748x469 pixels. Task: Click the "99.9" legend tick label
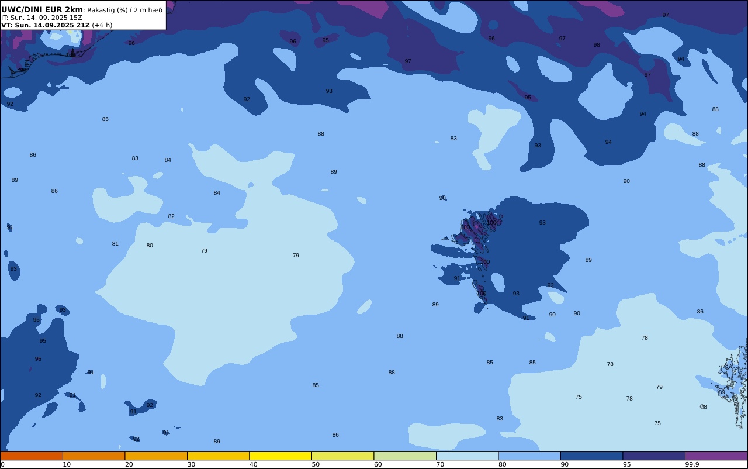[x=692, y=464]
